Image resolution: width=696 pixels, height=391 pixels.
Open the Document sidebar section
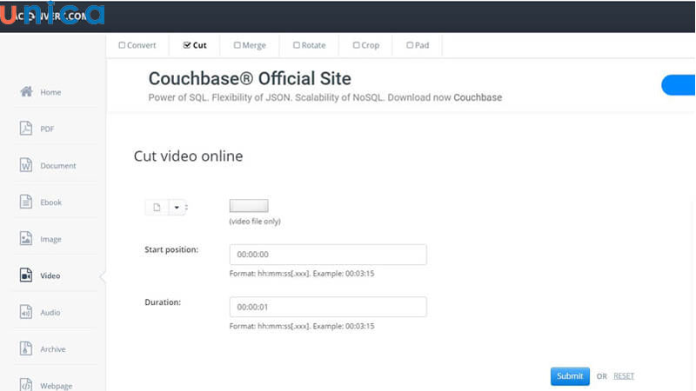click(x=58, y=166)
